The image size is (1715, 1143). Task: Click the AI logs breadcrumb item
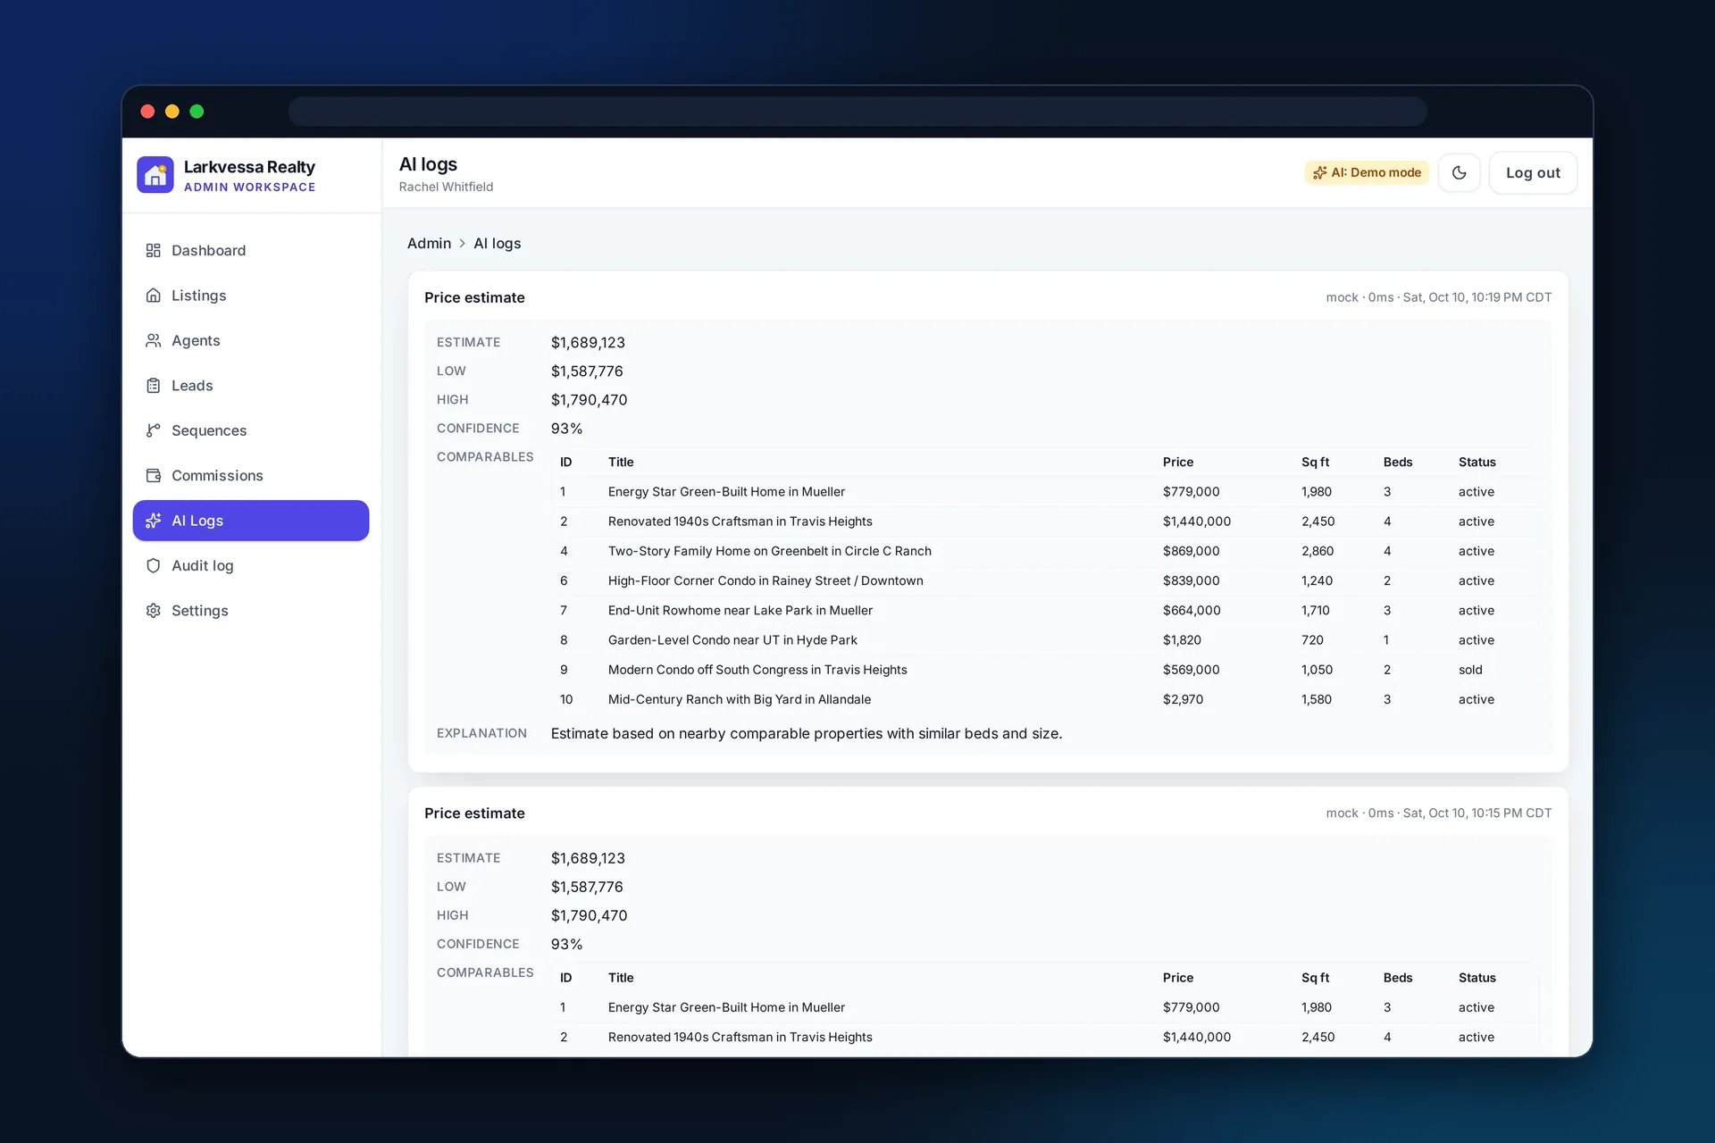coord(498,244)
